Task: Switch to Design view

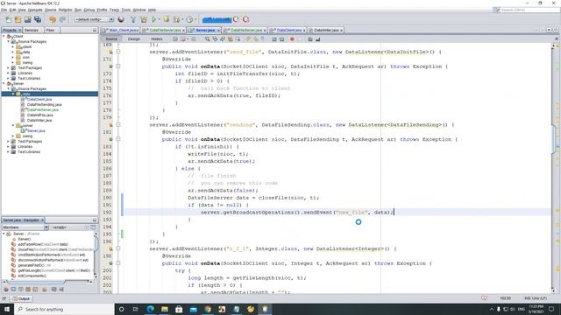Action: (134, 38)
